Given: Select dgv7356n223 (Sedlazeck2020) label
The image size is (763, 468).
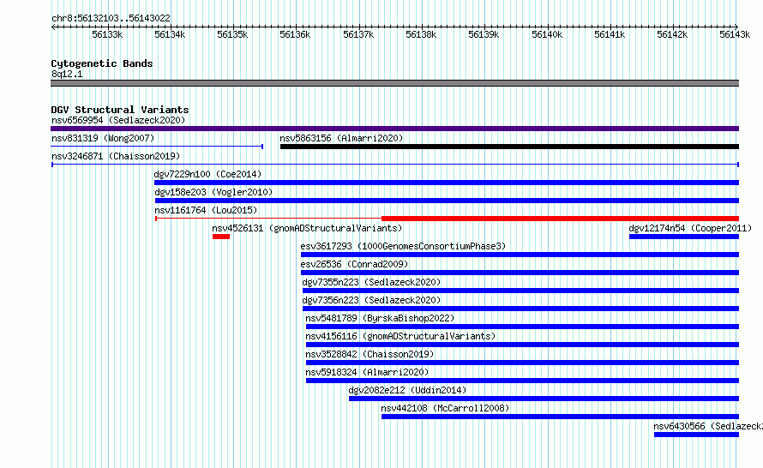Looking at the screenshot, I should coord(371,300).
